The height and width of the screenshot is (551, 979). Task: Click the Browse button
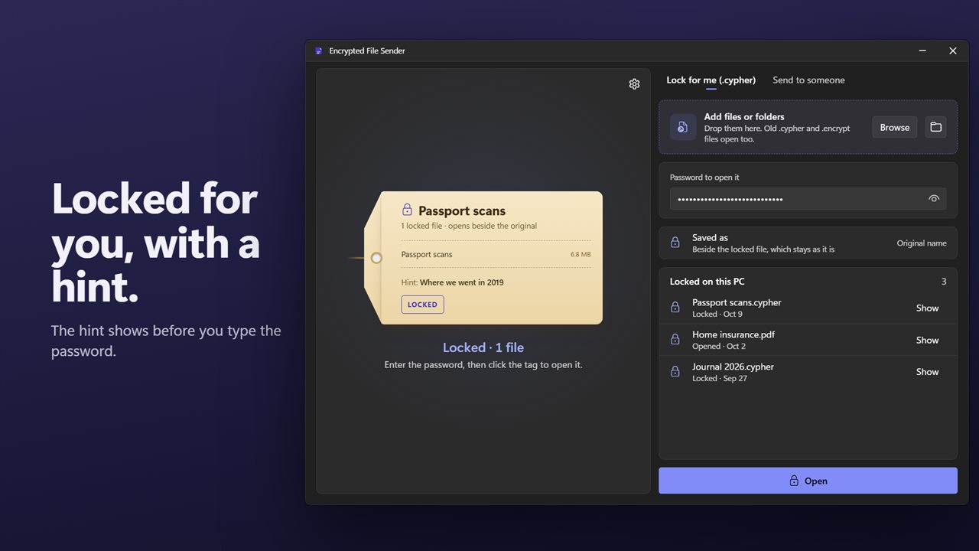(895, 128)
